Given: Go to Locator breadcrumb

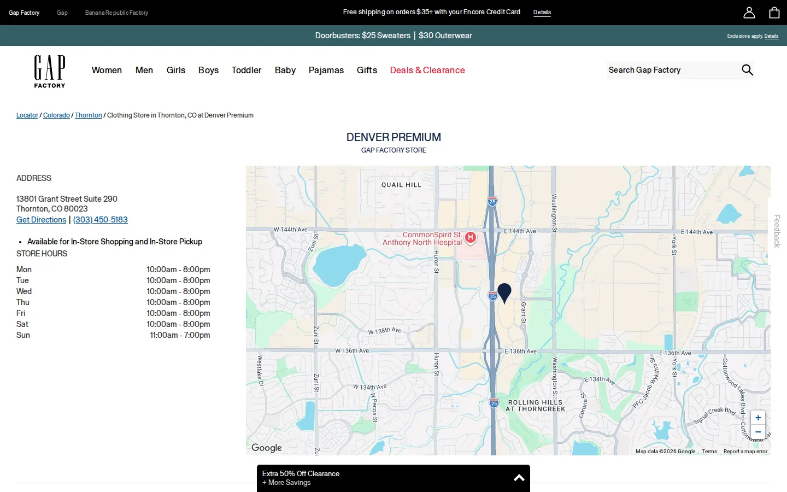Looking at the screenshot, I should pos(27,115).
